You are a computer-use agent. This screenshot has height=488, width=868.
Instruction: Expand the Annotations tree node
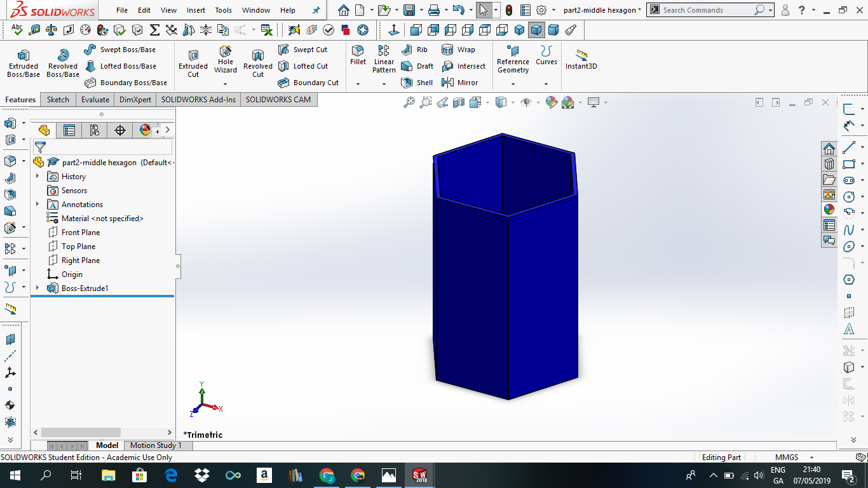point(37,204)
